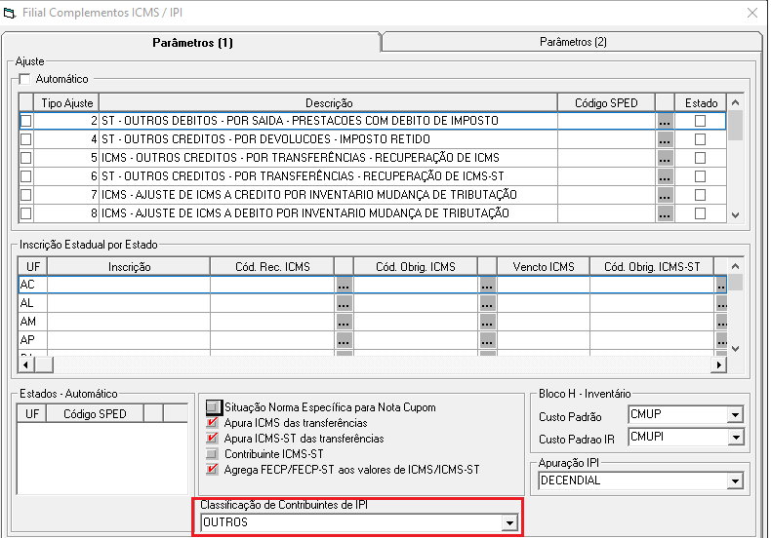The image size is (771, 538).
Task: Open Cód. Obrig. ICMS lookup for AP
Action: [487, 340]
